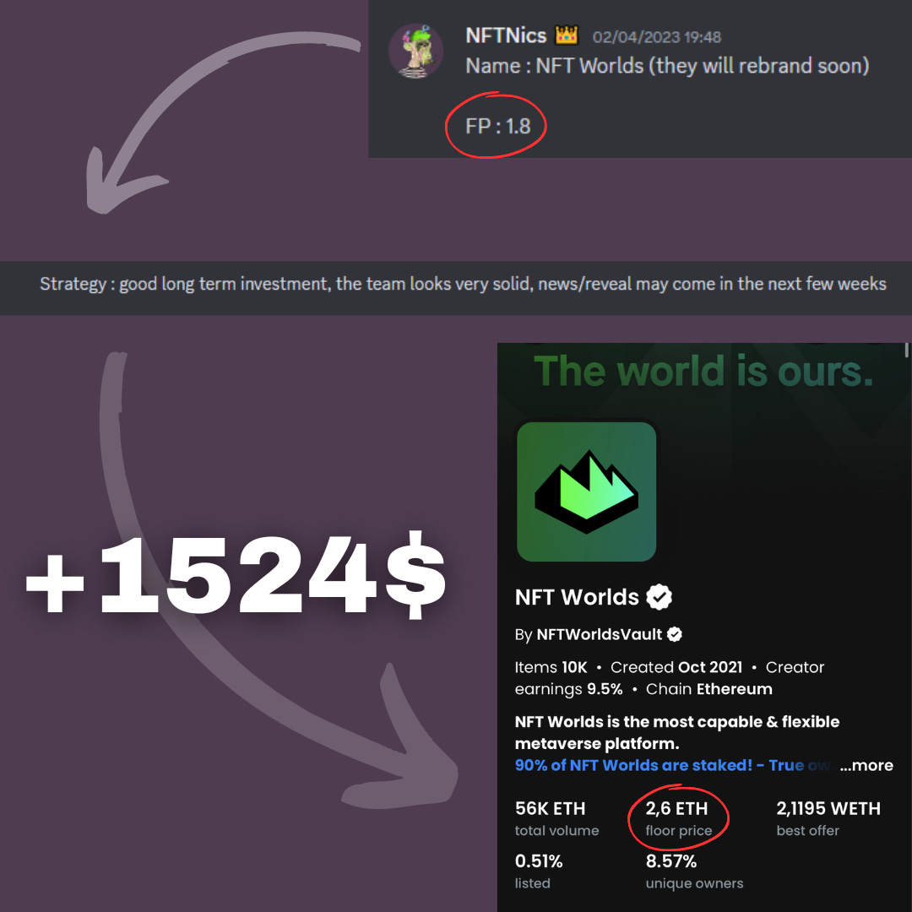Click The world is ours banner
The image size is (912, 912).
[x=703, y=371]
